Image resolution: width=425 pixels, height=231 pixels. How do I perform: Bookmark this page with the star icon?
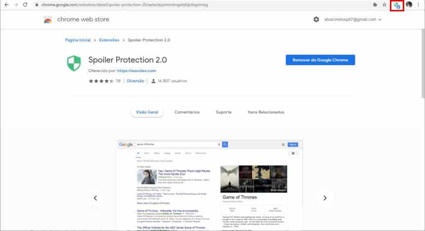[x=384, y=4]
